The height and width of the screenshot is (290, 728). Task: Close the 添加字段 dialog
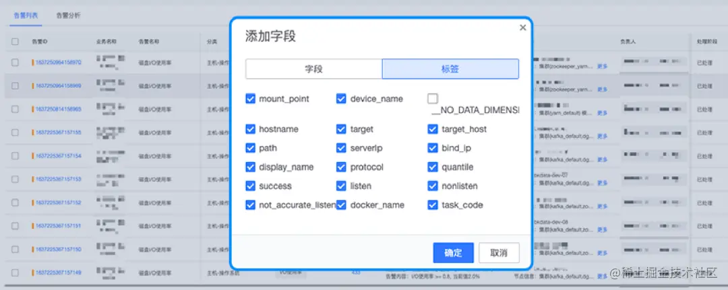[523, 28]
